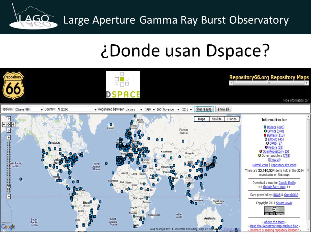Zoom in with the plus button
The width and height of the screenshot is (311, 233).
[x=9, y=137]
